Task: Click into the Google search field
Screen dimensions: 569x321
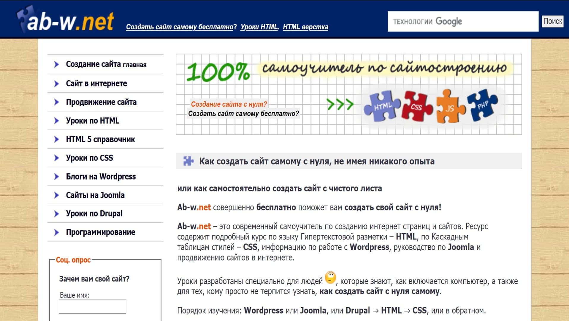Action: [463, 21]
